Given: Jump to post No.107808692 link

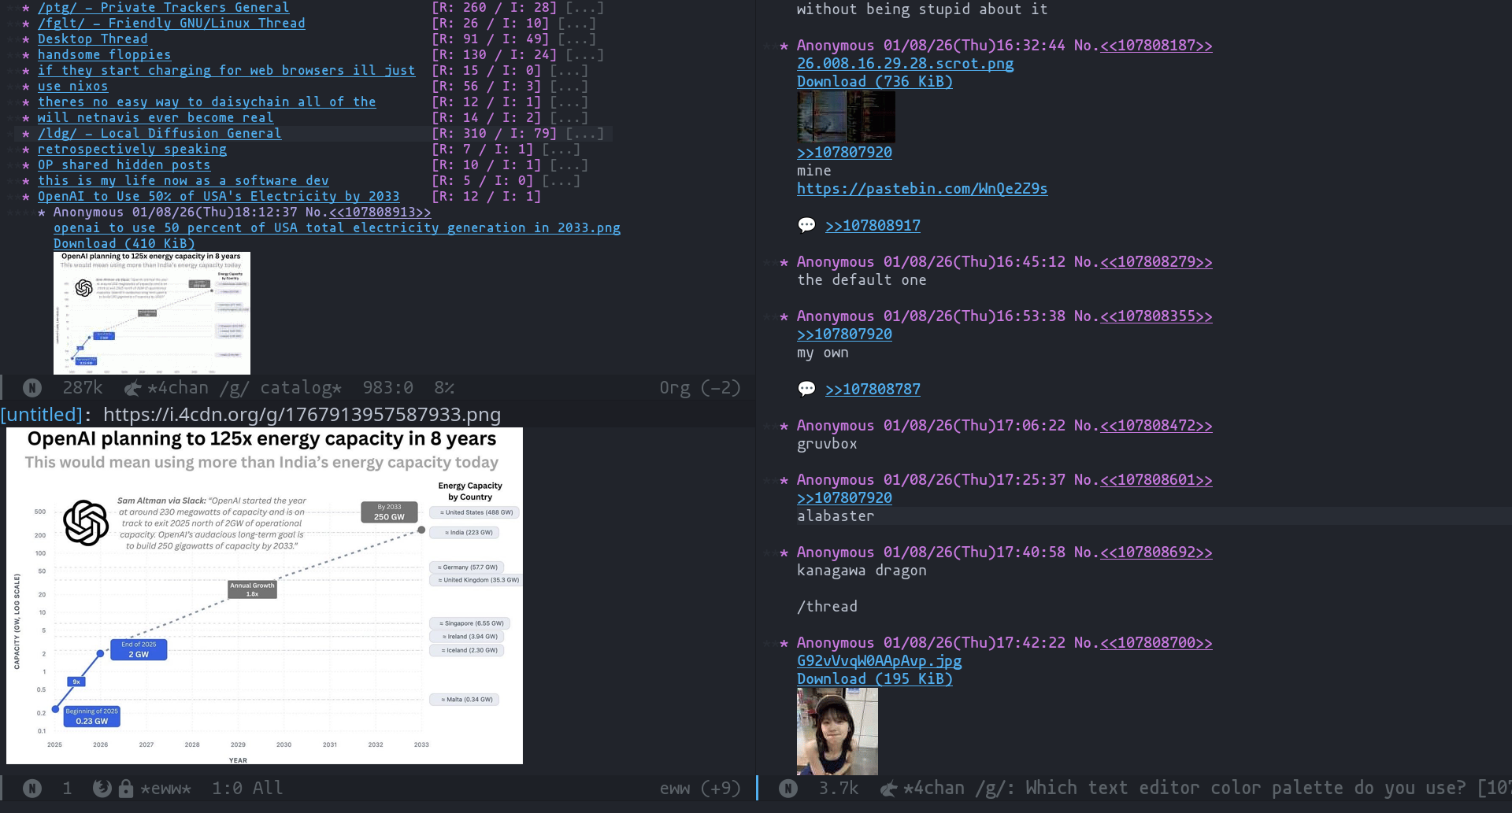Looking at the screenshot, I should click(1156, 552).
